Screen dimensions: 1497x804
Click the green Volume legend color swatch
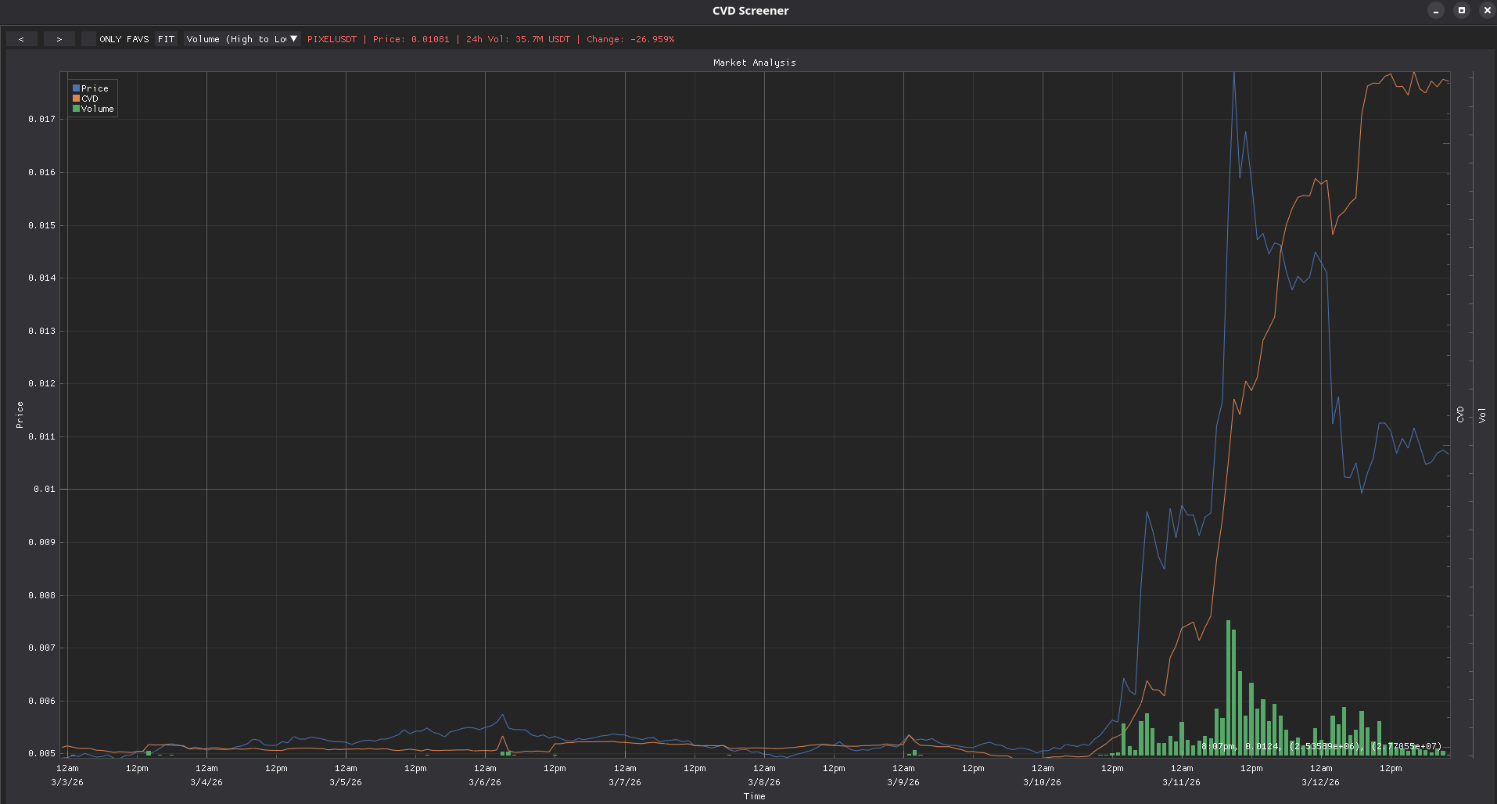click(76, 109)
